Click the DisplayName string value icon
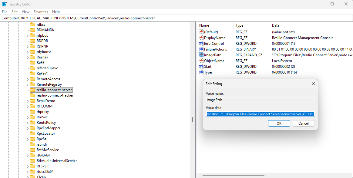The height and width of the screenshot is (178, 353). point(201,38)
